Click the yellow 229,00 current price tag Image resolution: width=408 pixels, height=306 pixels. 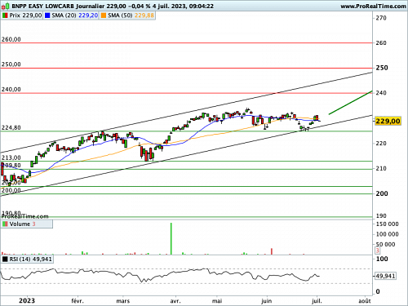[x=388, y=121]
